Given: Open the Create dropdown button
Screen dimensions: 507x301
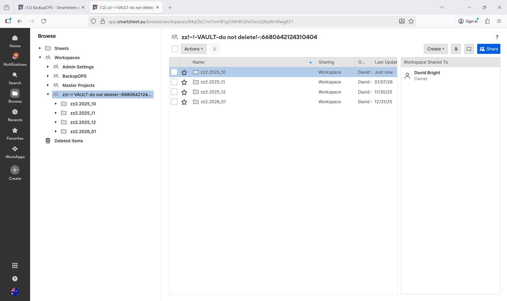Looking at the screenshot, I should [x=435, y=49].
